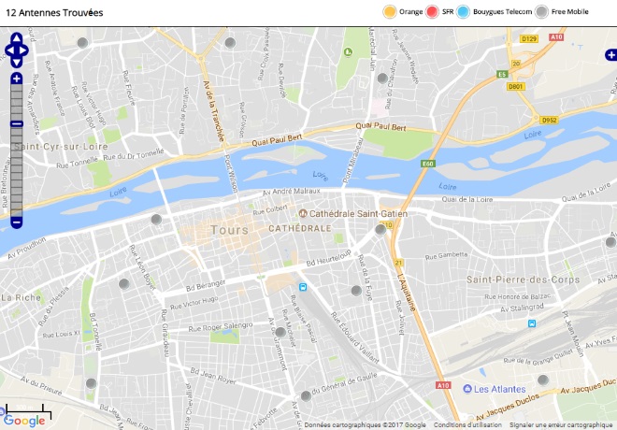
Task: Select antenna marker on Av de Grammont
Action: coord(280,332)
